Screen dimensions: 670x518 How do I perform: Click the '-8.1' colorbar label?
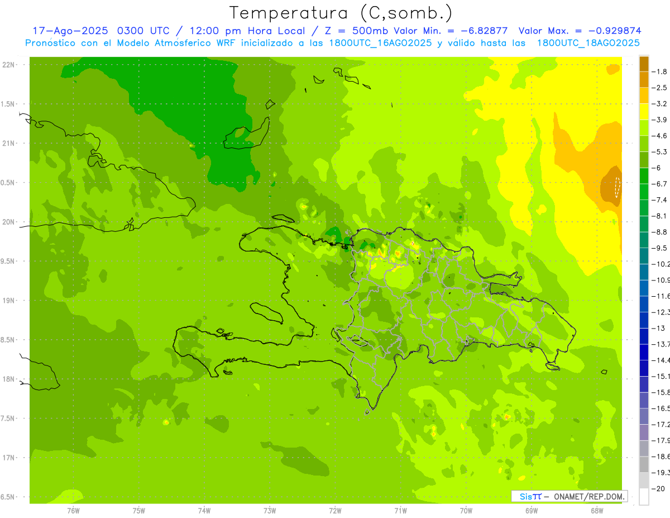pyautogui.click(x=659, y=216)
